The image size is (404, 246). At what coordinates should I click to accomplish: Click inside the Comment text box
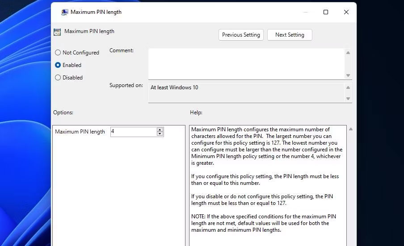click(246, 64)
